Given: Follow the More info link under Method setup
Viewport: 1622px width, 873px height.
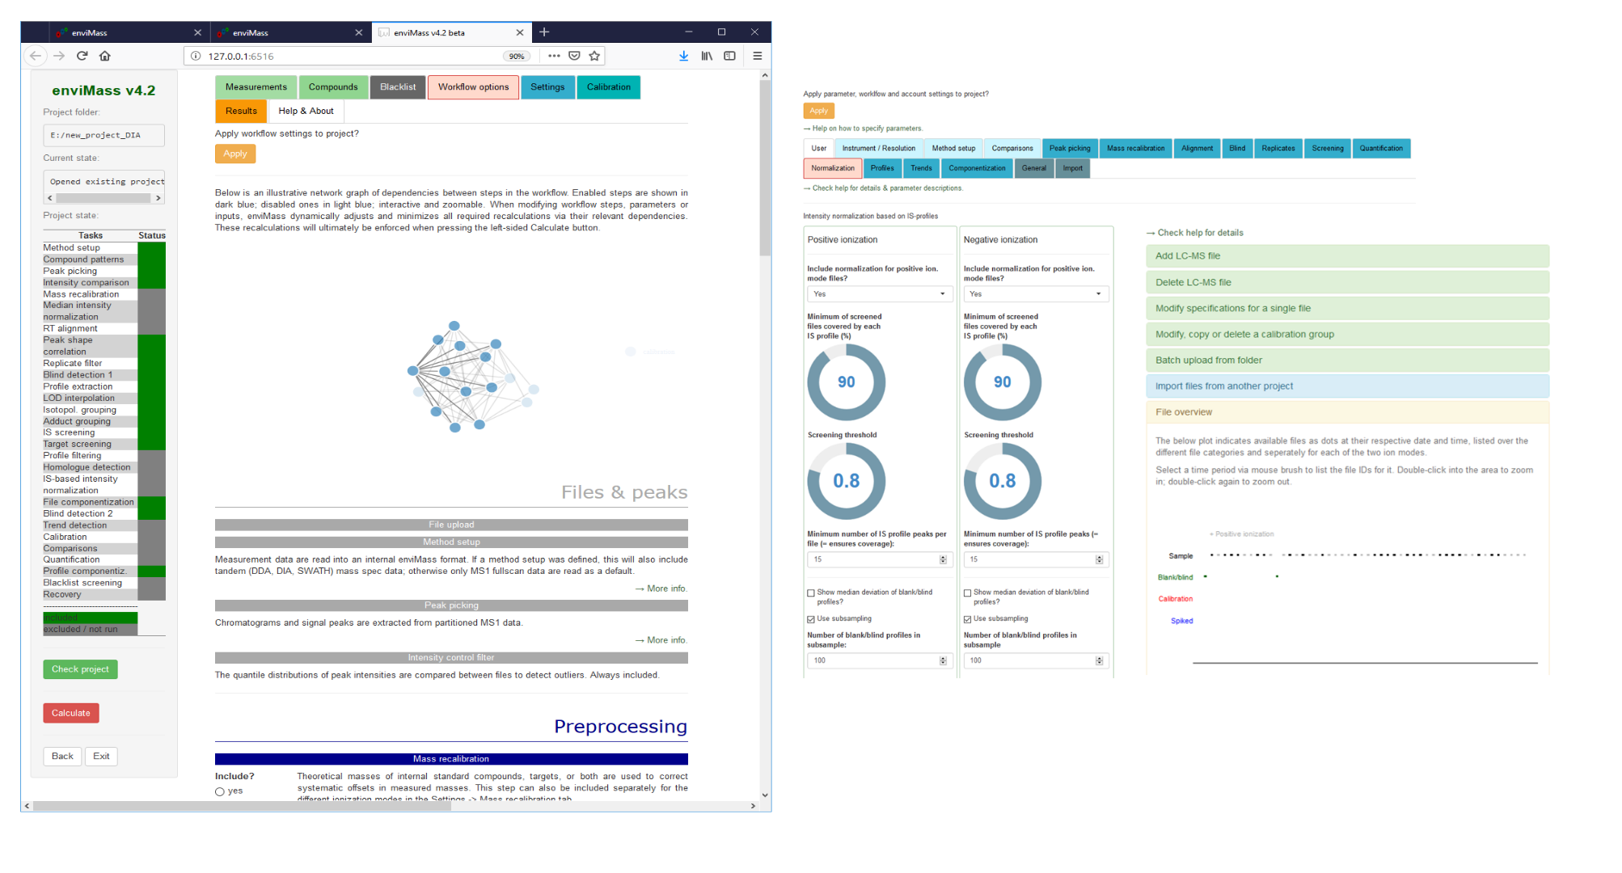Looking at the screenshot, I should coord(661,588).
